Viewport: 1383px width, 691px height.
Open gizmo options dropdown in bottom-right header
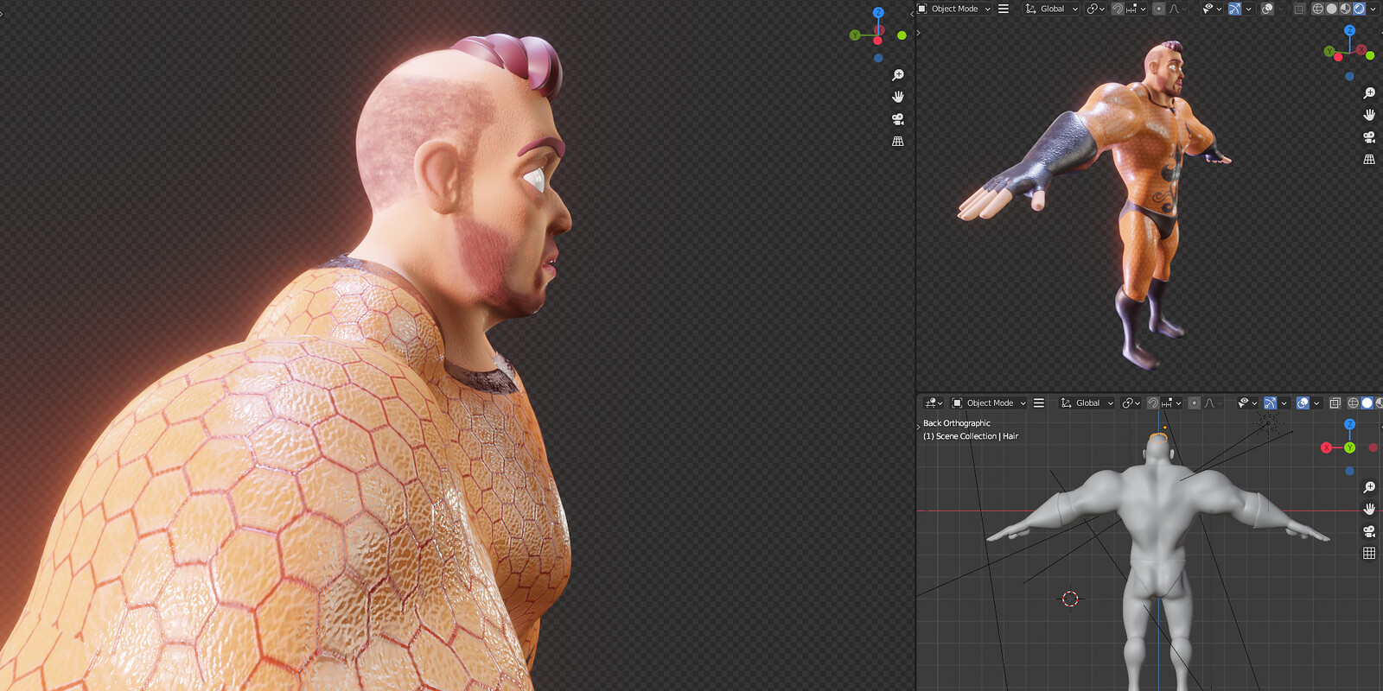(1284, 403)
